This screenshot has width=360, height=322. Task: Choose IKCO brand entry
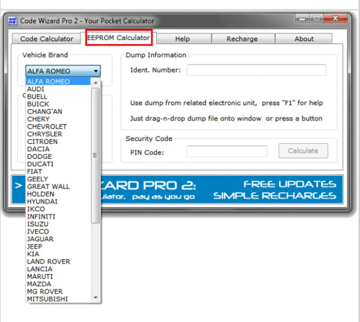(58, 209)
